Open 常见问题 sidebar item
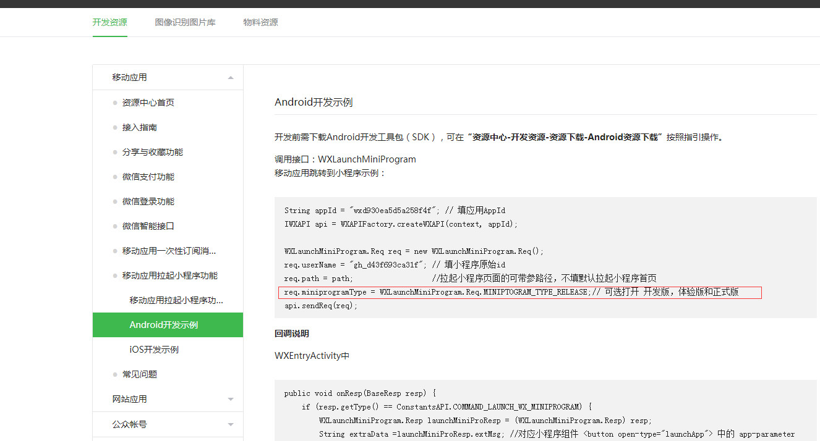Image resolution: width=820 pixels, height=441 pixels. pos(140,374)
